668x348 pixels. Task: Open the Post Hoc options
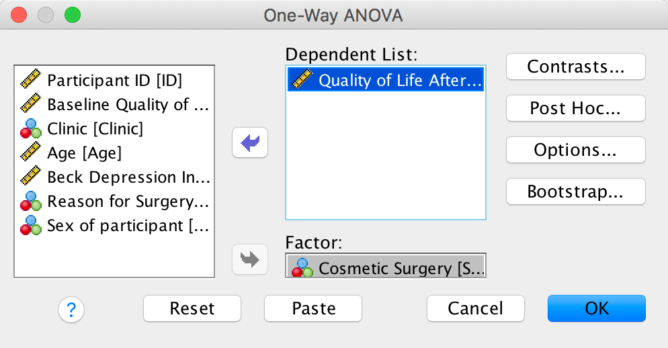point(575,108)
